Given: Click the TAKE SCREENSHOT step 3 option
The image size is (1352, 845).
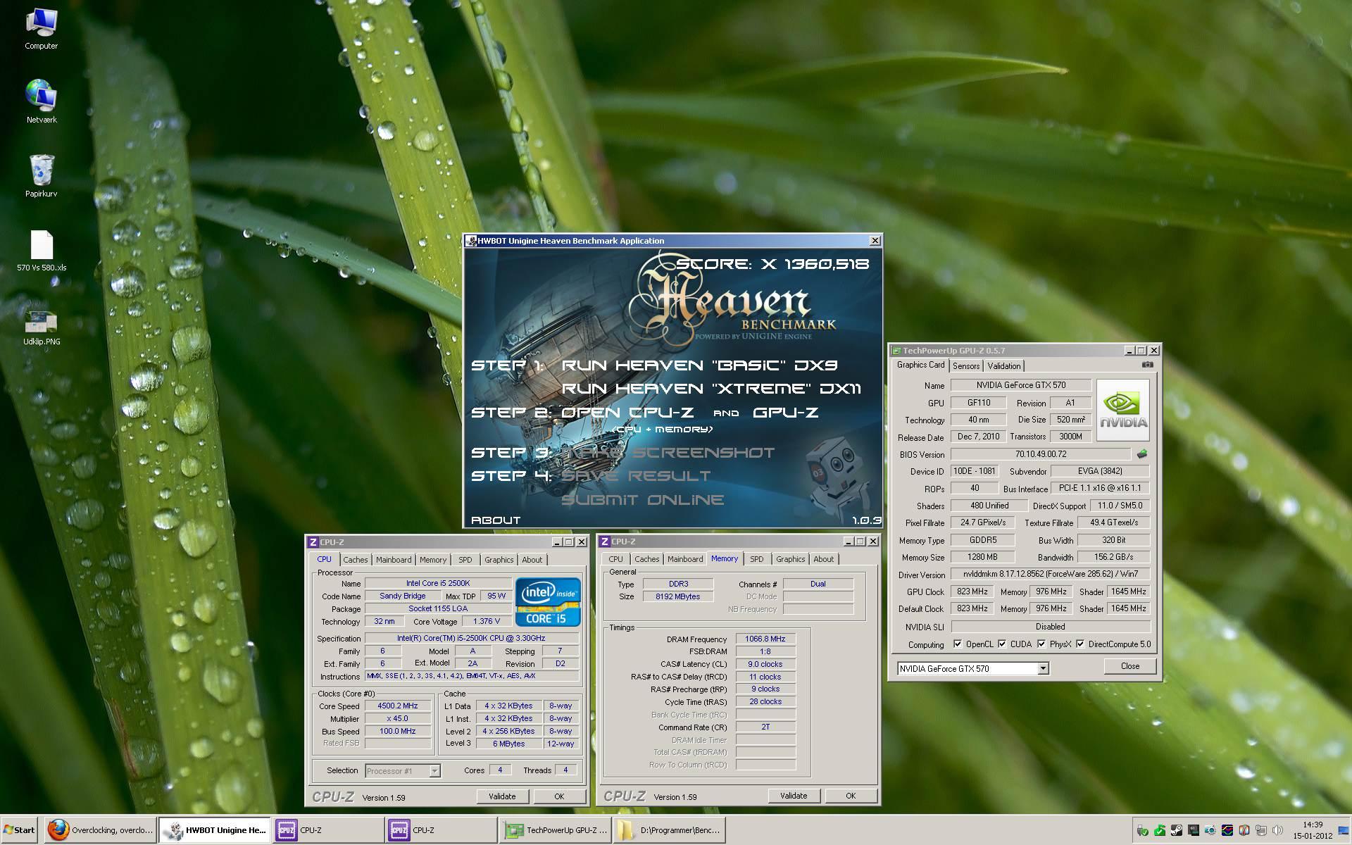Looking at the screenshot, I should tap(668, 452).
